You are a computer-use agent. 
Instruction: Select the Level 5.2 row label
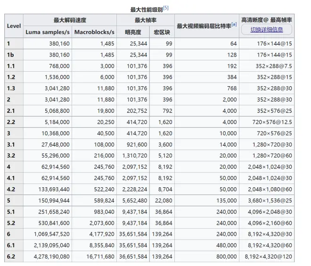point(14,223)
